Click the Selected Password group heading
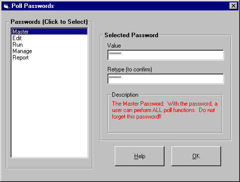 pyautogui.click(x=131, y=35)
